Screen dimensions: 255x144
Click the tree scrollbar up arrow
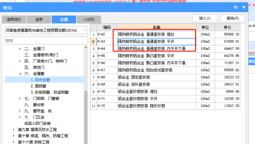point(86,47)
